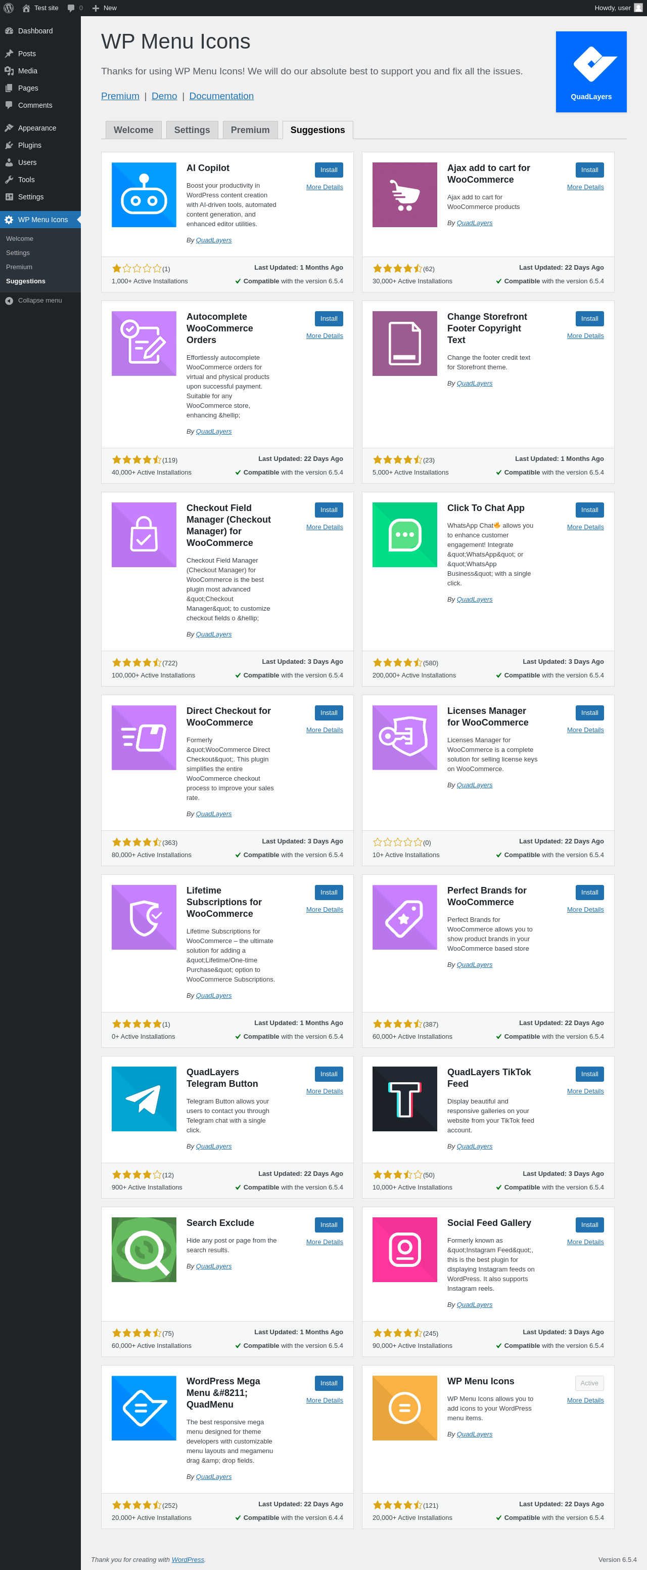This screenshot has width=647, height=1570.
Task: Open the Demo link
Action: [164, 96]
